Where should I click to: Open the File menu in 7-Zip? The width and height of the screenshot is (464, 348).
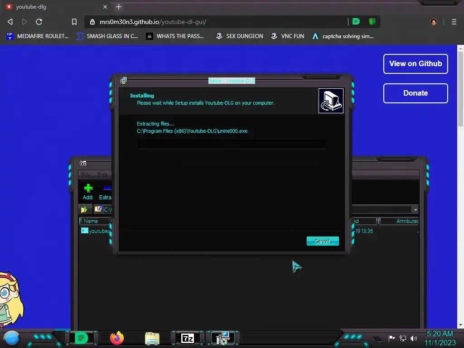(x=86, y=175)
